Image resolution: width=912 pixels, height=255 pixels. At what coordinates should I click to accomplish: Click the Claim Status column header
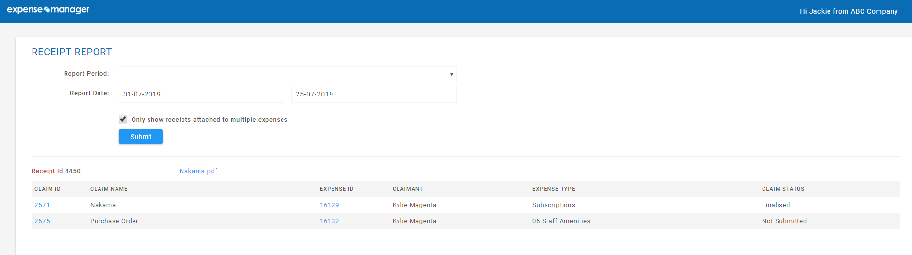(783, 189)
